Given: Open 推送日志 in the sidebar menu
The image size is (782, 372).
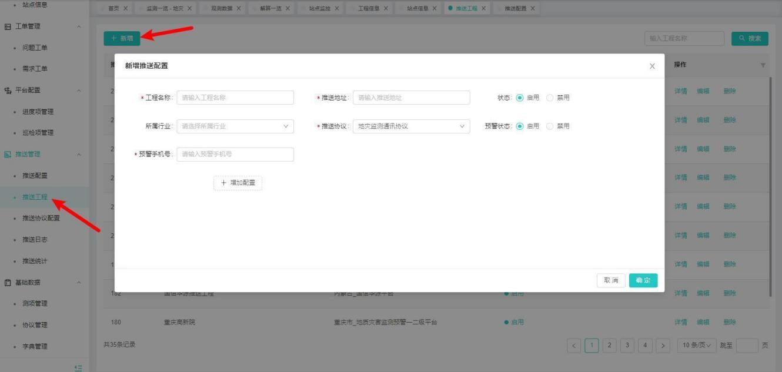Looking at the screenshot, I should pos(35,240).
